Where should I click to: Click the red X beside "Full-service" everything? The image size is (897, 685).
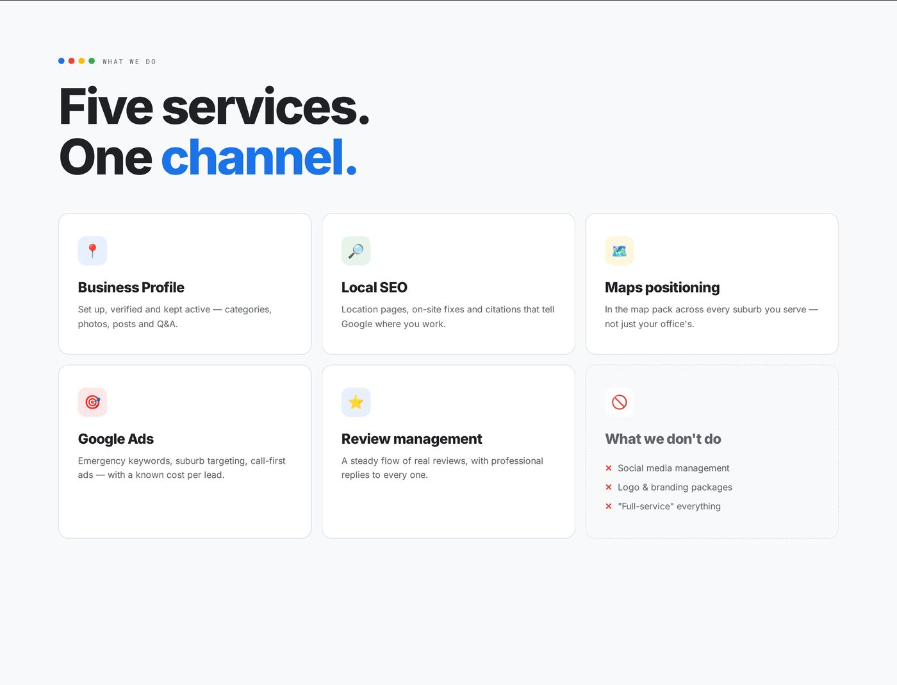pyautogui.click(x=609, y=507)
